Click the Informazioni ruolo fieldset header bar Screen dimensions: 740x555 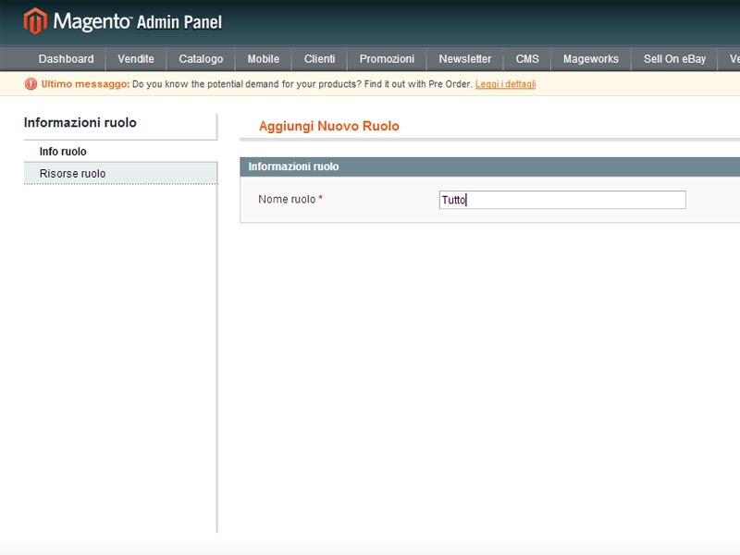pyautogui.click(x=490, y=166)
